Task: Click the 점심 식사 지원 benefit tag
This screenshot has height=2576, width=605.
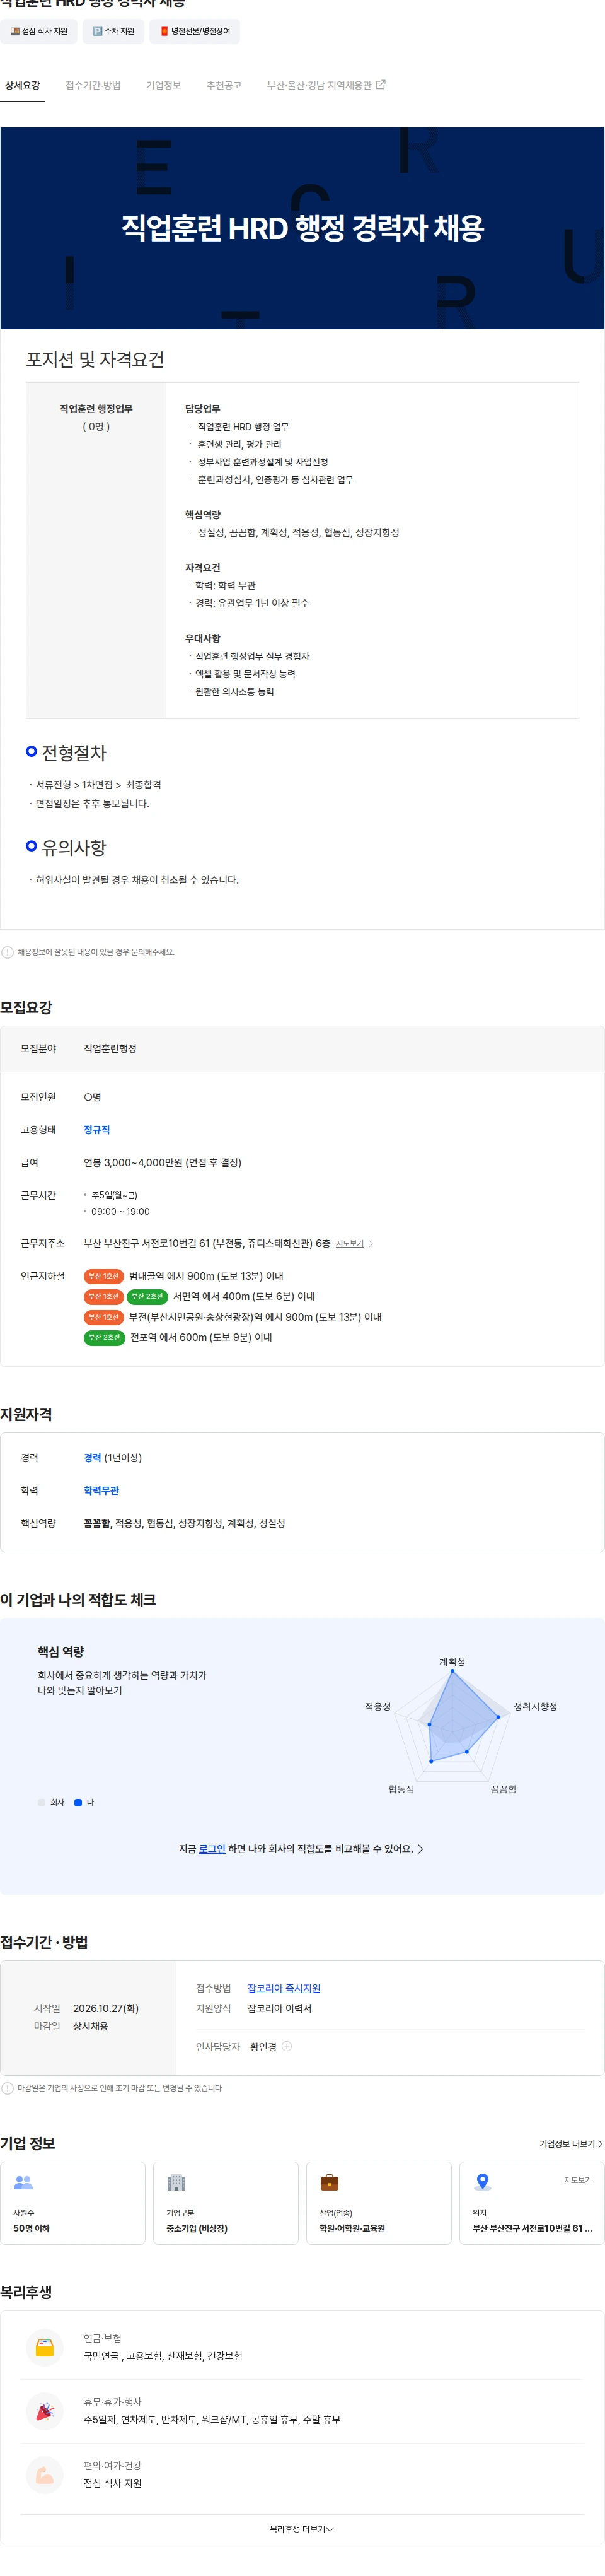Action: coord(39,31)
